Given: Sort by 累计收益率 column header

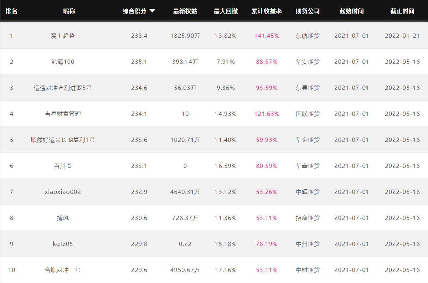Looking at the screenshot, I should coord(267,11).
